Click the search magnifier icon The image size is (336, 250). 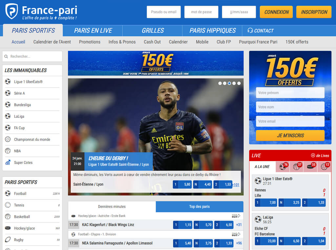[x=6, y=56]
